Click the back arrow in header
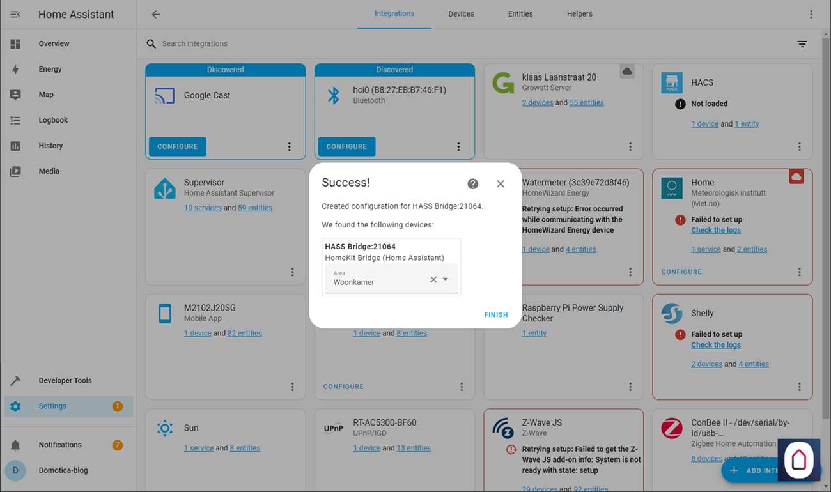 (x=156, y=14)
